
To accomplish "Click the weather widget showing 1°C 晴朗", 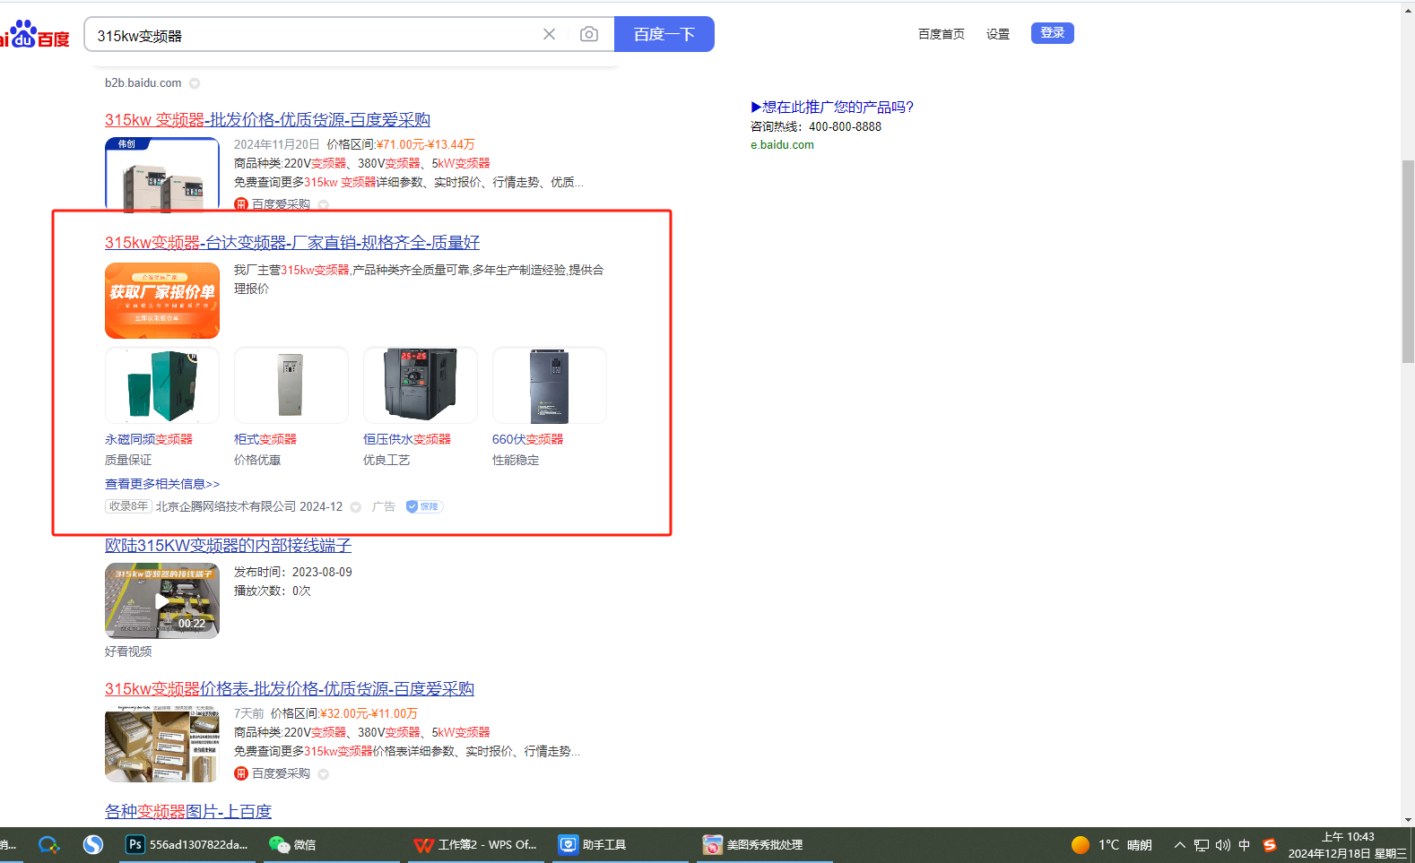I will 1112,844.
